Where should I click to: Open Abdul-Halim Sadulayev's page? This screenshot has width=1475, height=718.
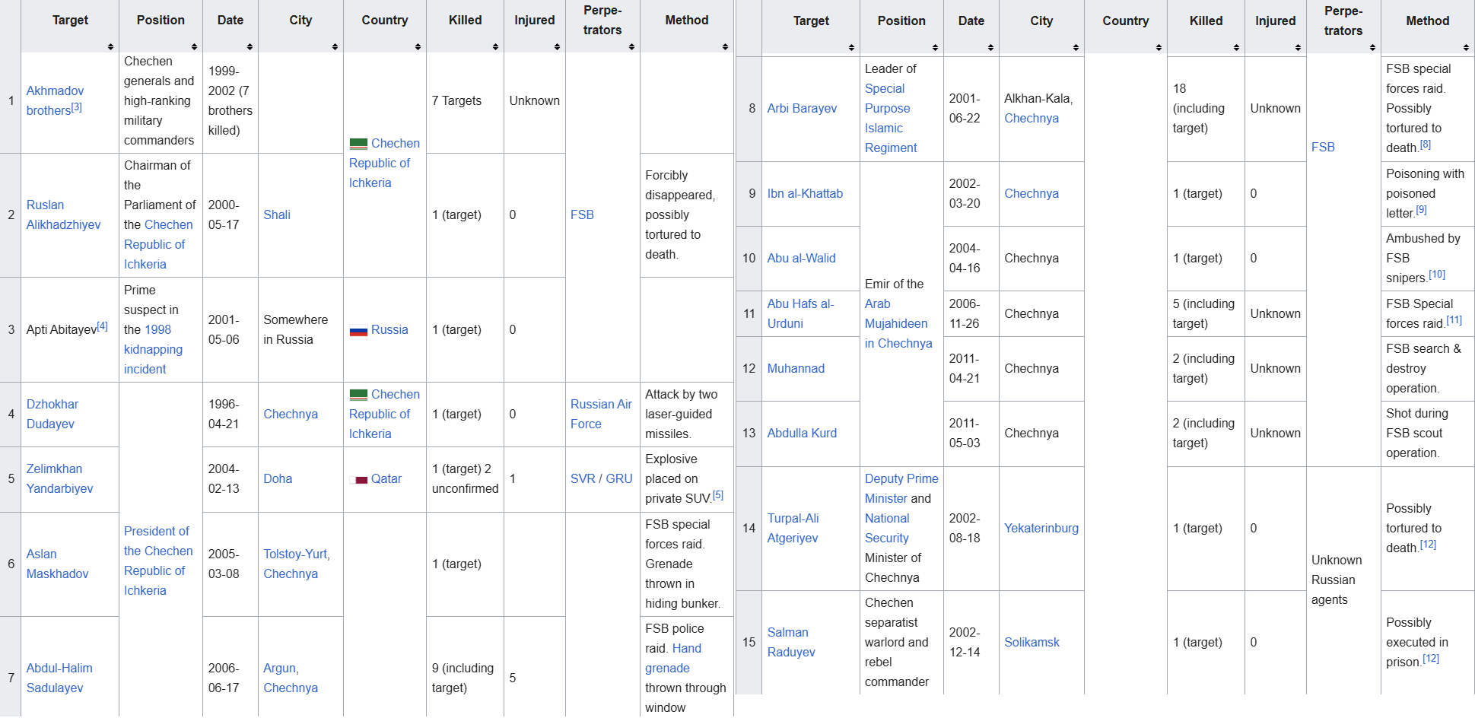[x=59, y=678]
